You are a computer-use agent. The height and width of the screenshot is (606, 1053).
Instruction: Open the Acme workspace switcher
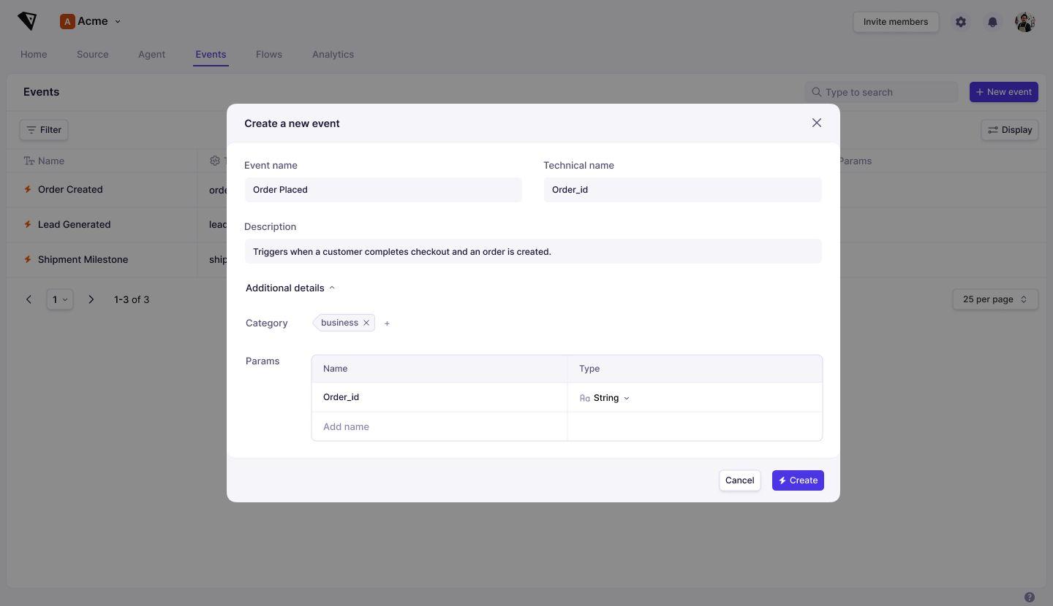pyautogui.click(x=91, y=21)
